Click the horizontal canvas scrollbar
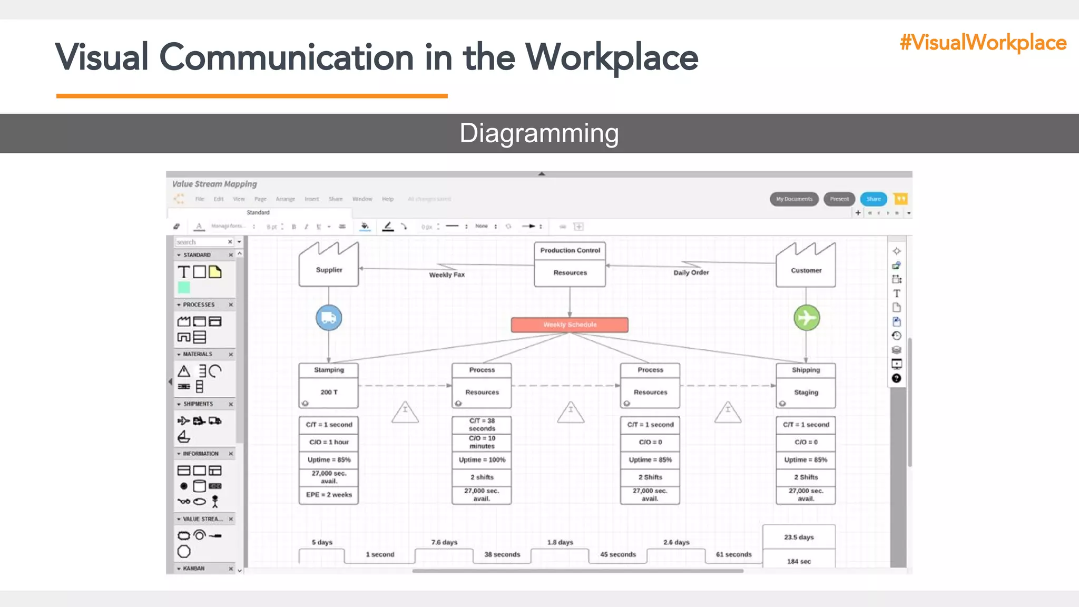1079x607 pixels. tap(577, 571)
